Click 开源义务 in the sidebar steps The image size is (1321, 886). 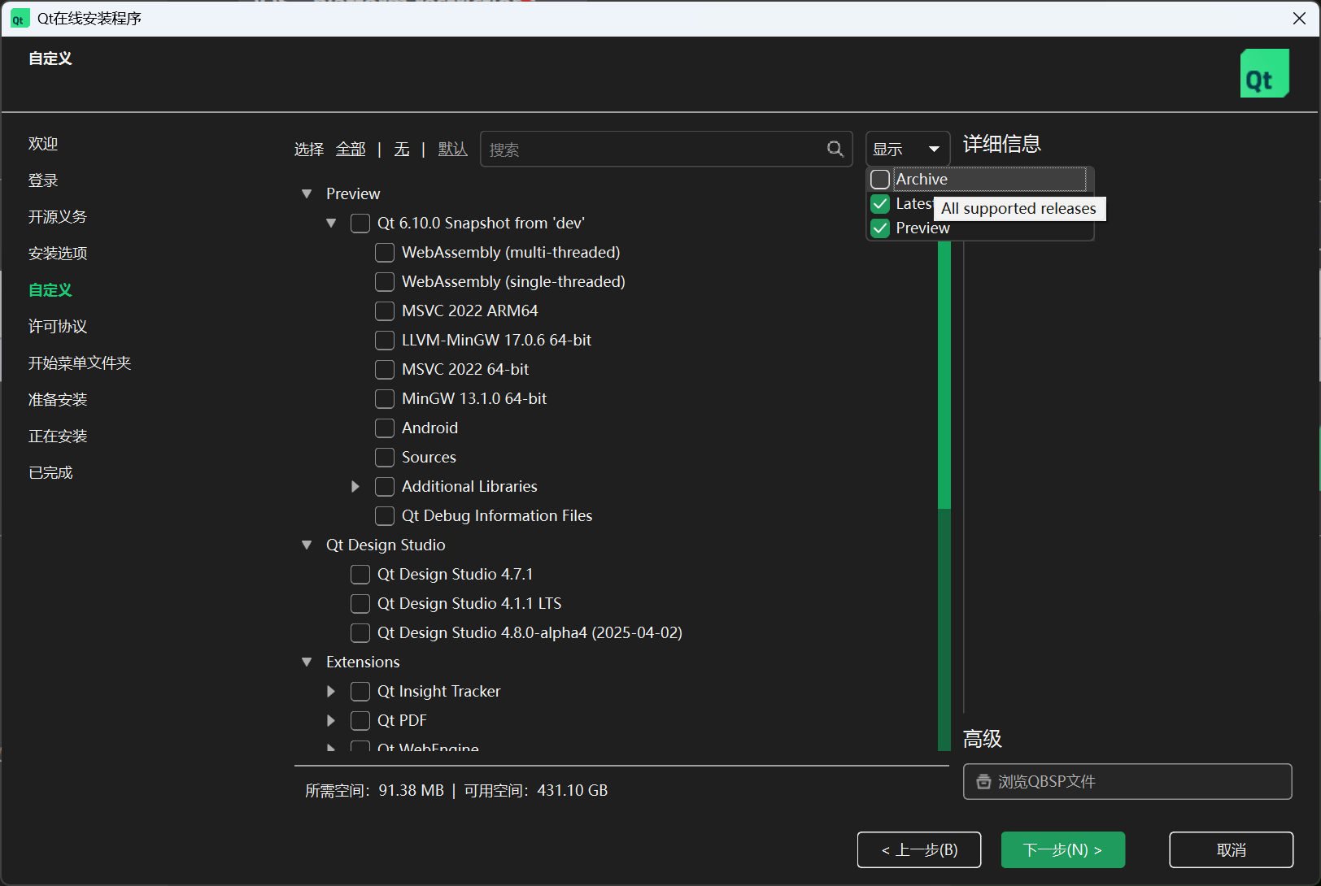click(58, 217)
